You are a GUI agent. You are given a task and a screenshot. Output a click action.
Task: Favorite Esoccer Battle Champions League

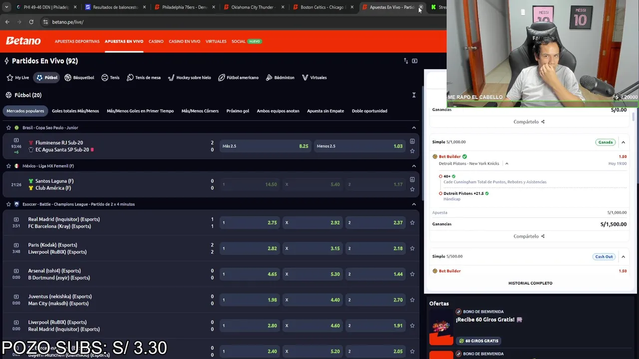point(8,204)
